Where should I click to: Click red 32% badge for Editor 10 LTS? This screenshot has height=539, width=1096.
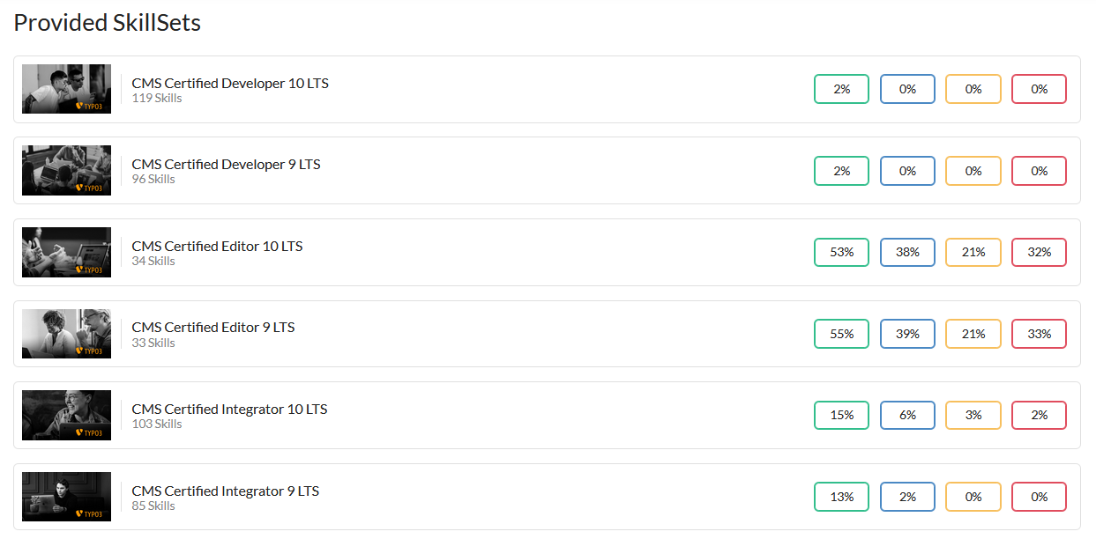click(x=1039, y=252)
